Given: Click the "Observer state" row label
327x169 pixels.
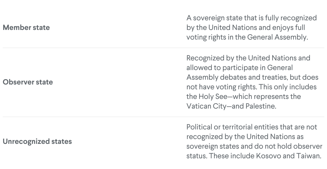Looking at the screenshot, I should tap(28, 82).
